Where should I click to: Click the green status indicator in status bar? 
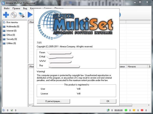[126, 110]
